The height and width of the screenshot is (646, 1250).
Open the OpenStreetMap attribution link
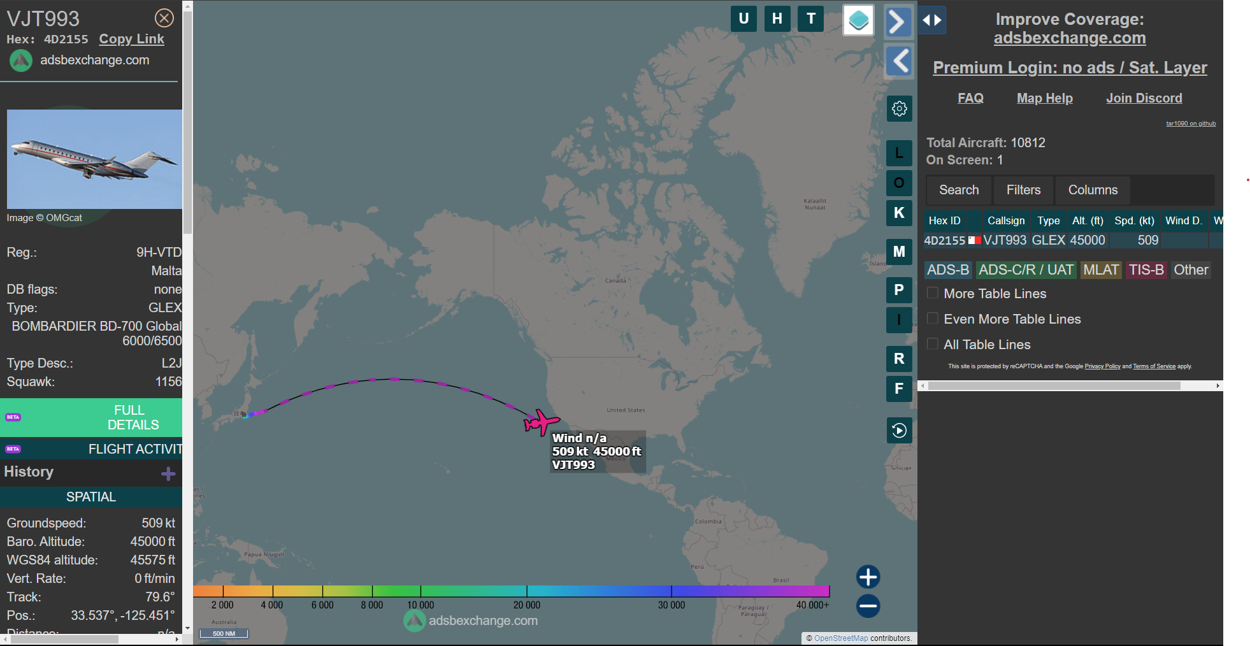(841, 638)
